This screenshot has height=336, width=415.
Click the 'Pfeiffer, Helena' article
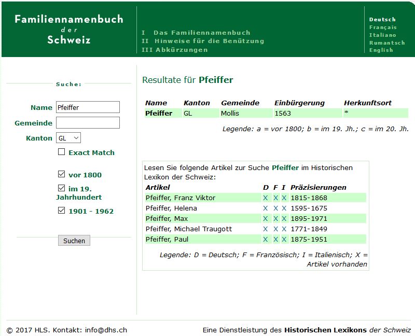171,208
